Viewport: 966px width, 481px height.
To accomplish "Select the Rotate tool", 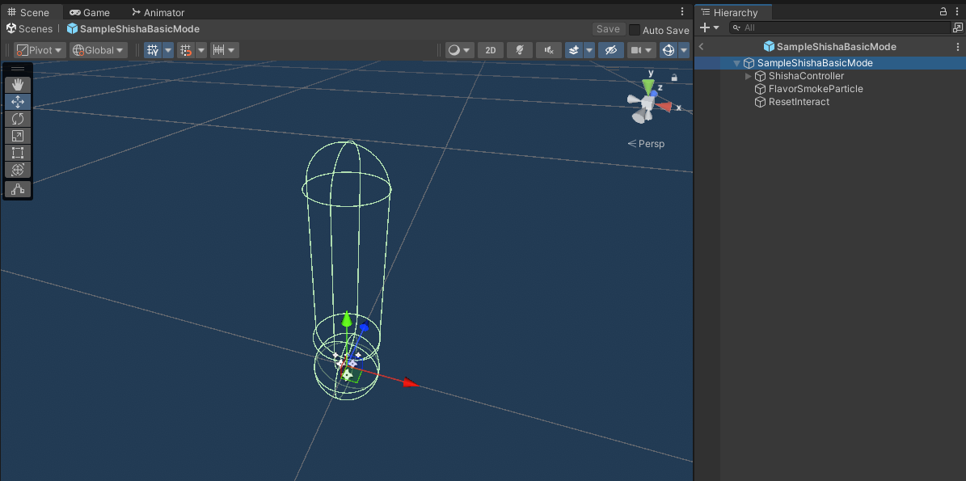I will pyautogui.click(x=18, y=119).
